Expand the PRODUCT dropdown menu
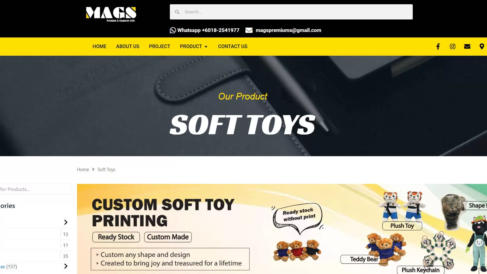The width and height of the screenshot is (487, 274). 194,47
